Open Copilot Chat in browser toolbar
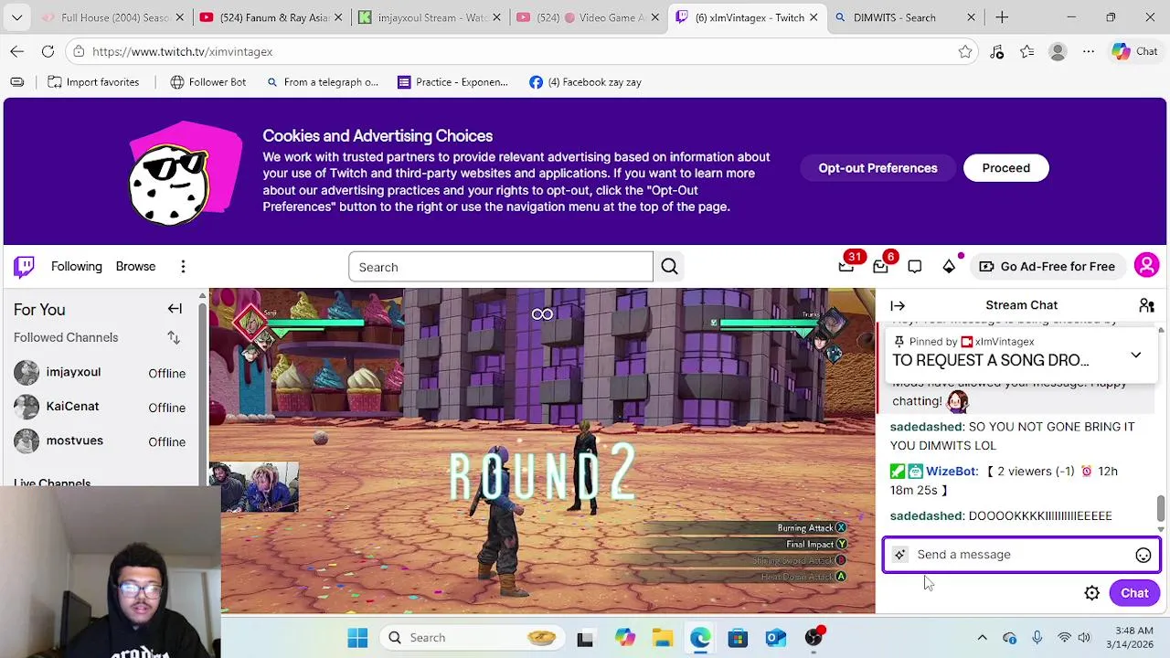Viewport: 1170px width, 658px height. (x=1134, y=52)
